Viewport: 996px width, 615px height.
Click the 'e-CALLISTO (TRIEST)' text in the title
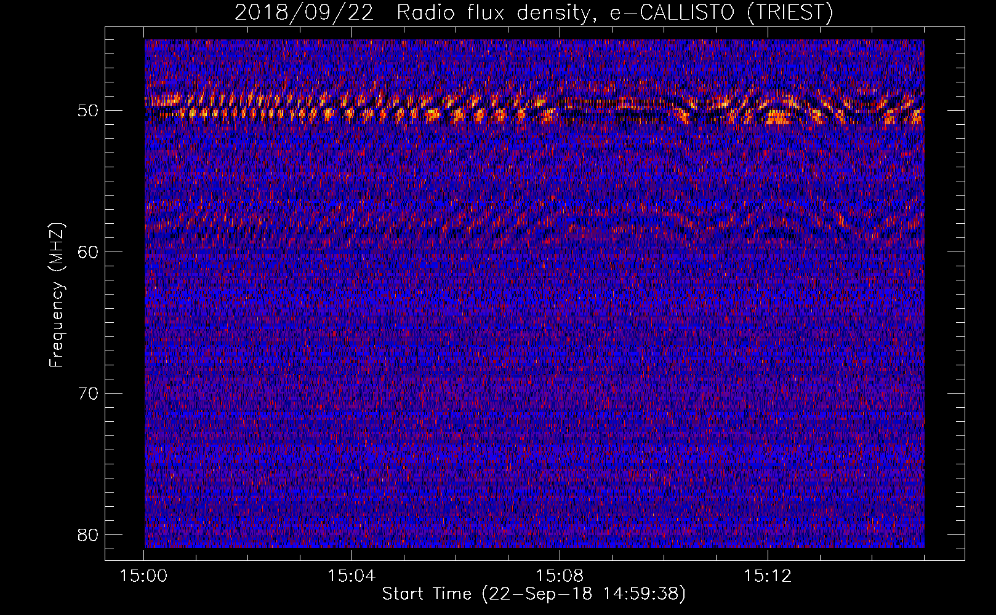[x=720, y=14]
